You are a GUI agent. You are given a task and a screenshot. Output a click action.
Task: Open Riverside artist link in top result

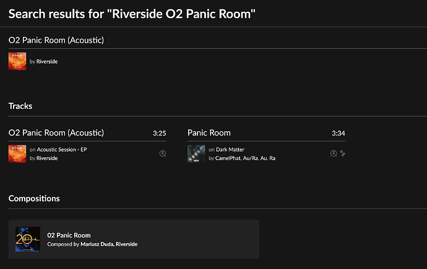click(x=47, y=61)
